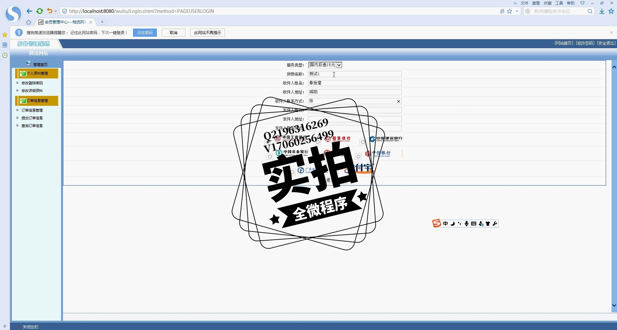Screen dimensions: 617x330
Task: Click the 此网站不再提示 button
Action: tap(208, 32)
